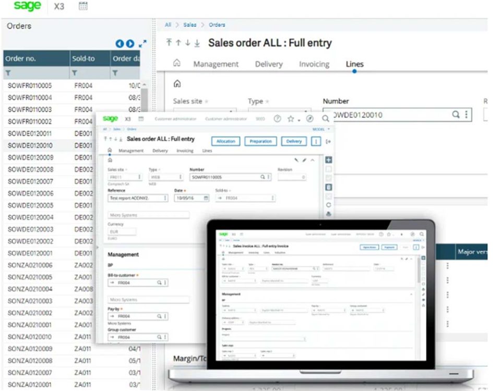The image size is (501, 391).
Task: Click the pencil edit icon in overlay section header
Action: coord(304,160)
